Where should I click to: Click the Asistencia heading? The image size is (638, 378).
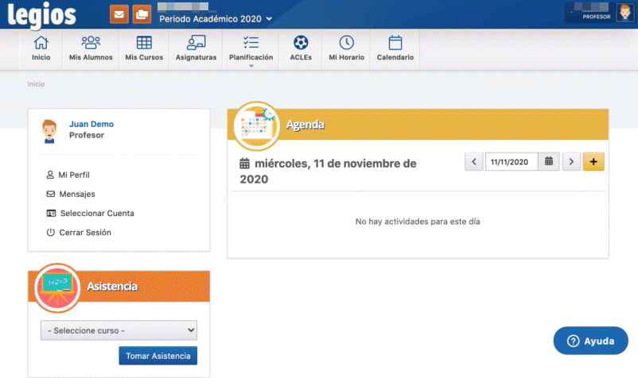112,286
